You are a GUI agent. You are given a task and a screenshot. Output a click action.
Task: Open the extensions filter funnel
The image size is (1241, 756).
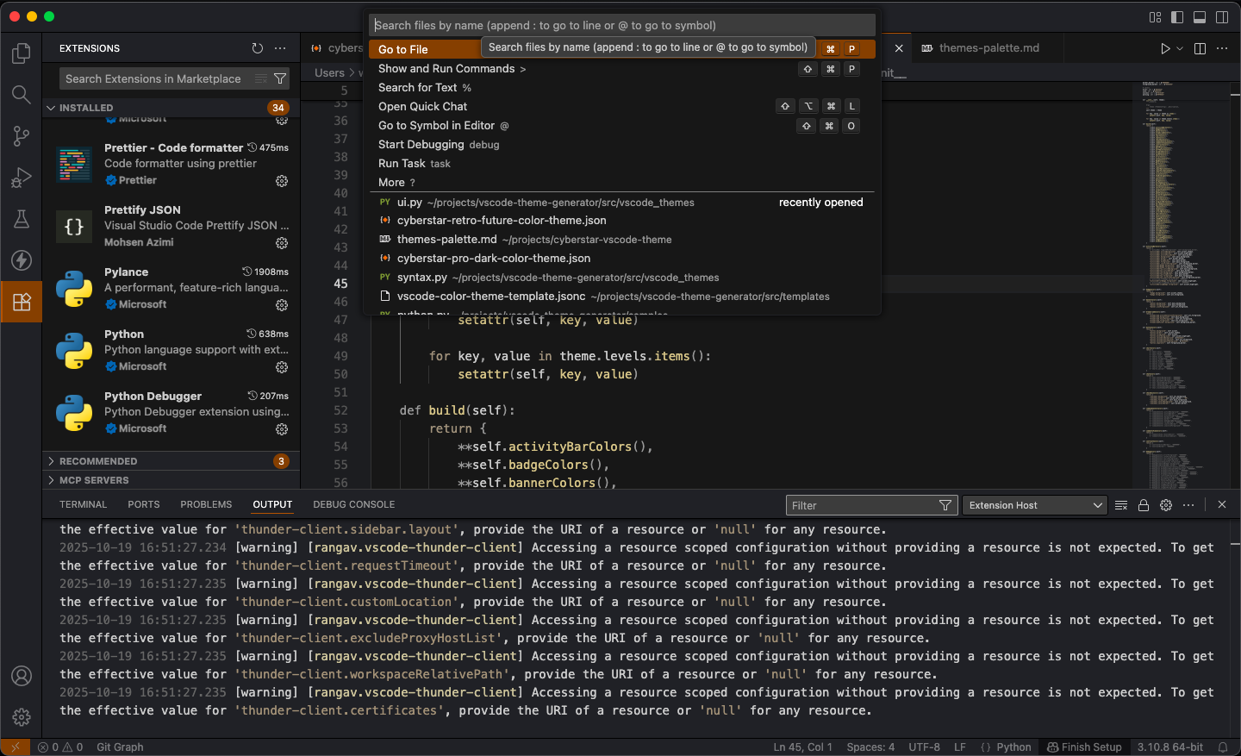(x=280, y=78)
